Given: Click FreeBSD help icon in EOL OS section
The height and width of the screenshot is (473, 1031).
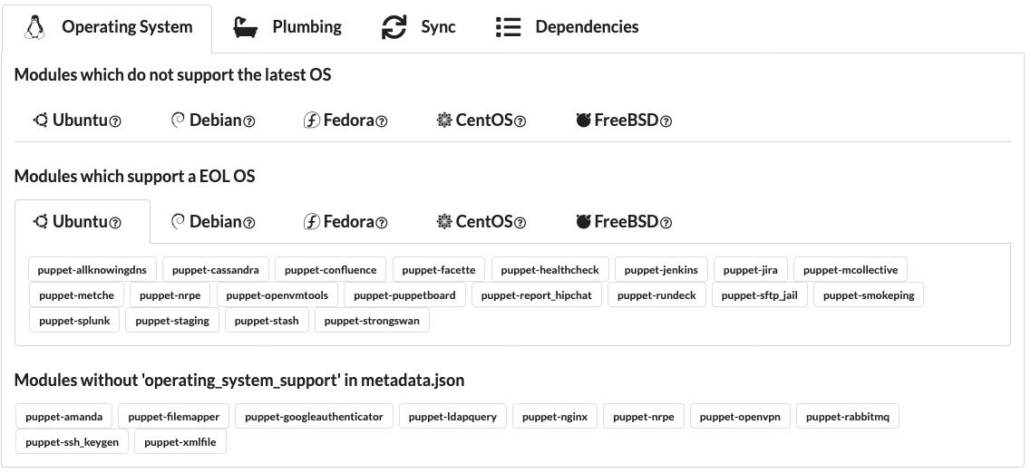Looking at the screenshot, I should [666, 223].
